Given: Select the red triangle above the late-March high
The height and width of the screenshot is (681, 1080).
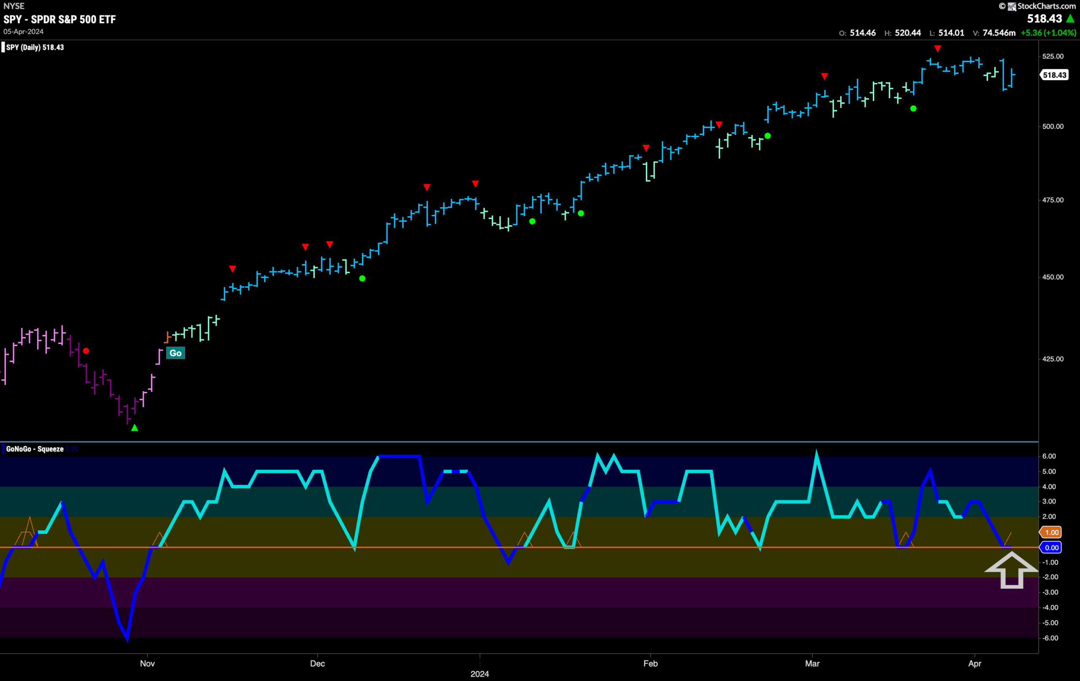Looking at the screenshot, I should (x=937, y=49).
